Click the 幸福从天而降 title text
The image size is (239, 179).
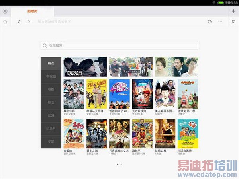[x=95, y=111]
